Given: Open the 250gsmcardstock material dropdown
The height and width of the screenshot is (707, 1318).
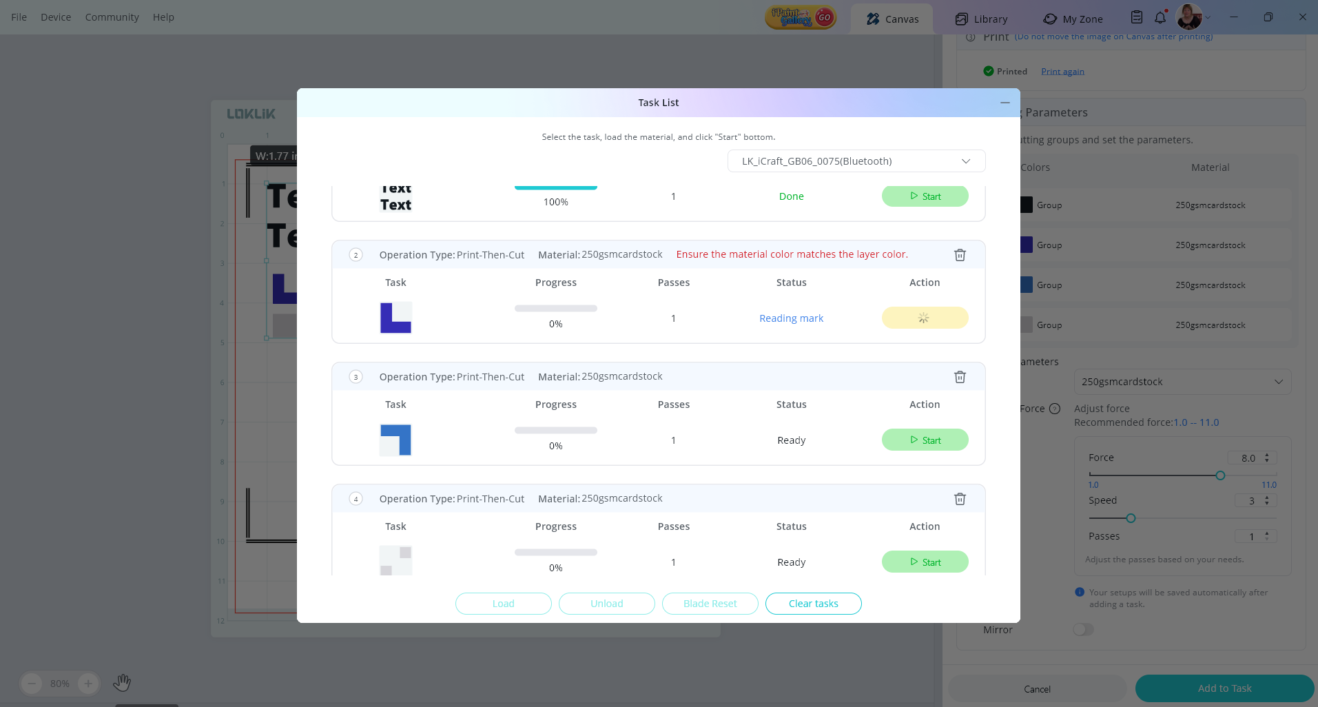Looking at the screenshot, I should [1182, 382].
